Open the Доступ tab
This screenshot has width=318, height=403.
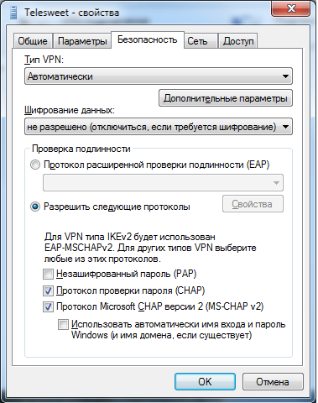tap(238, 41)
